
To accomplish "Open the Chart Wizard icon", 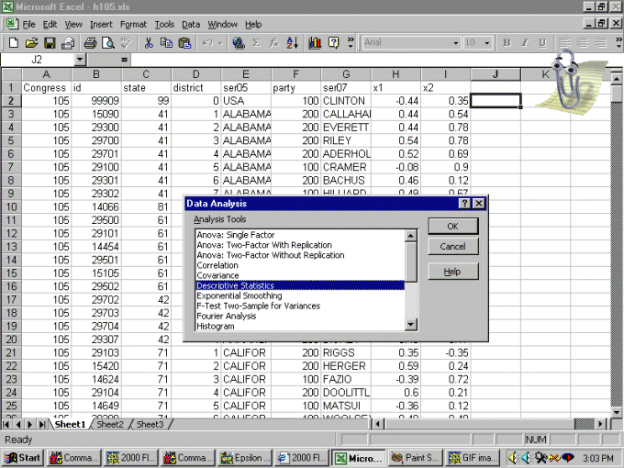I will (315, 42).
